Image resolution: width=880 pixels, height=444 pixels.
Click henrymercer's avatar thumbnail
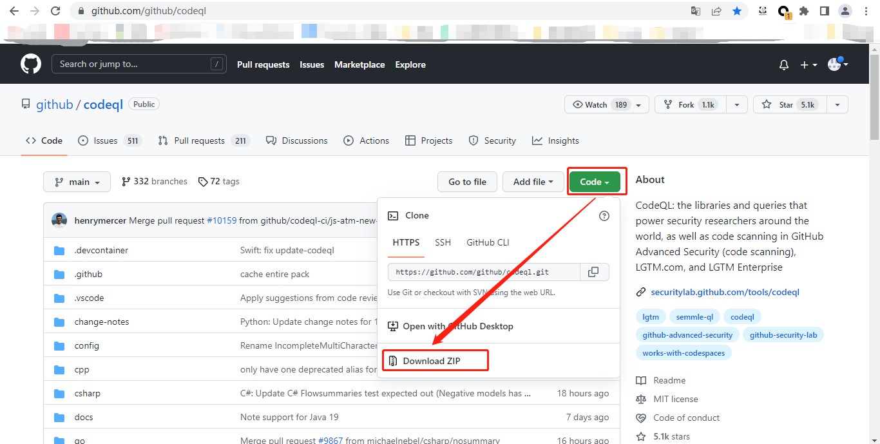pyautogui.click(x=59, y=220)
